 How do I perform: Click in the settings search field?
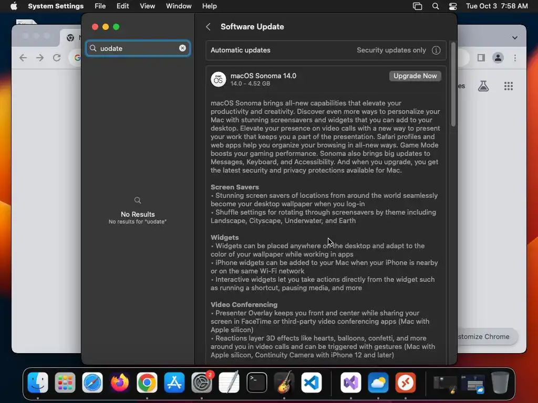pos(138,48)
